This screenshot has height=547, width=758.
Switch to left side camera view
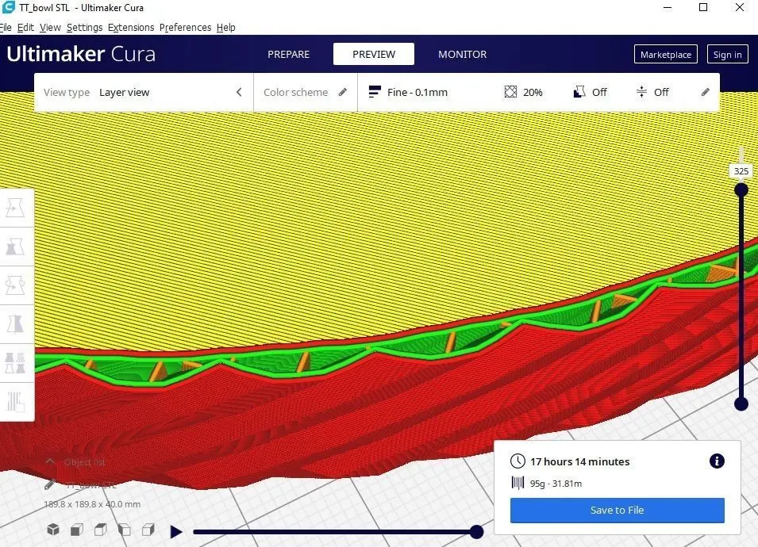pyautogui.click(x=125, y=530)
